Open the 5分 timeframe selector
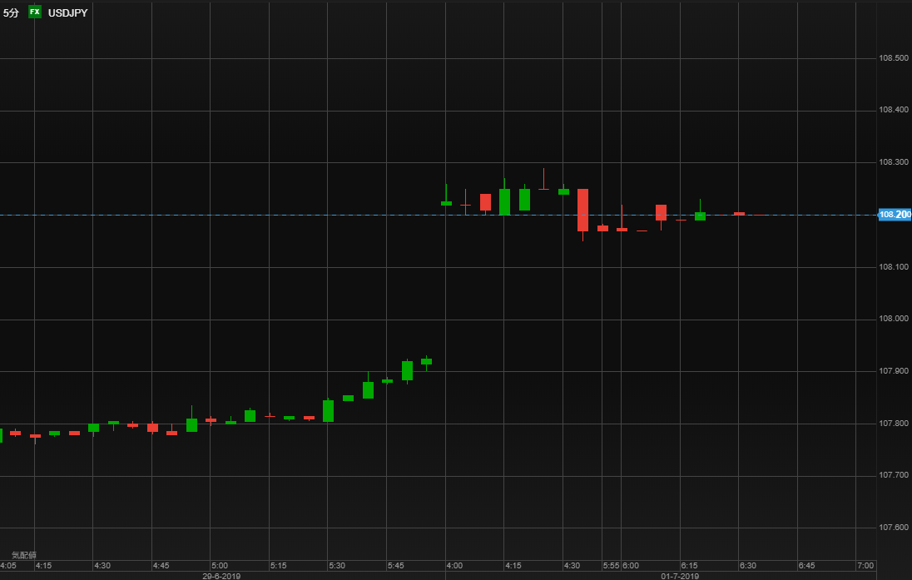Image resolution: width=912 pixels, height=580 pixels. click(11, 12)
